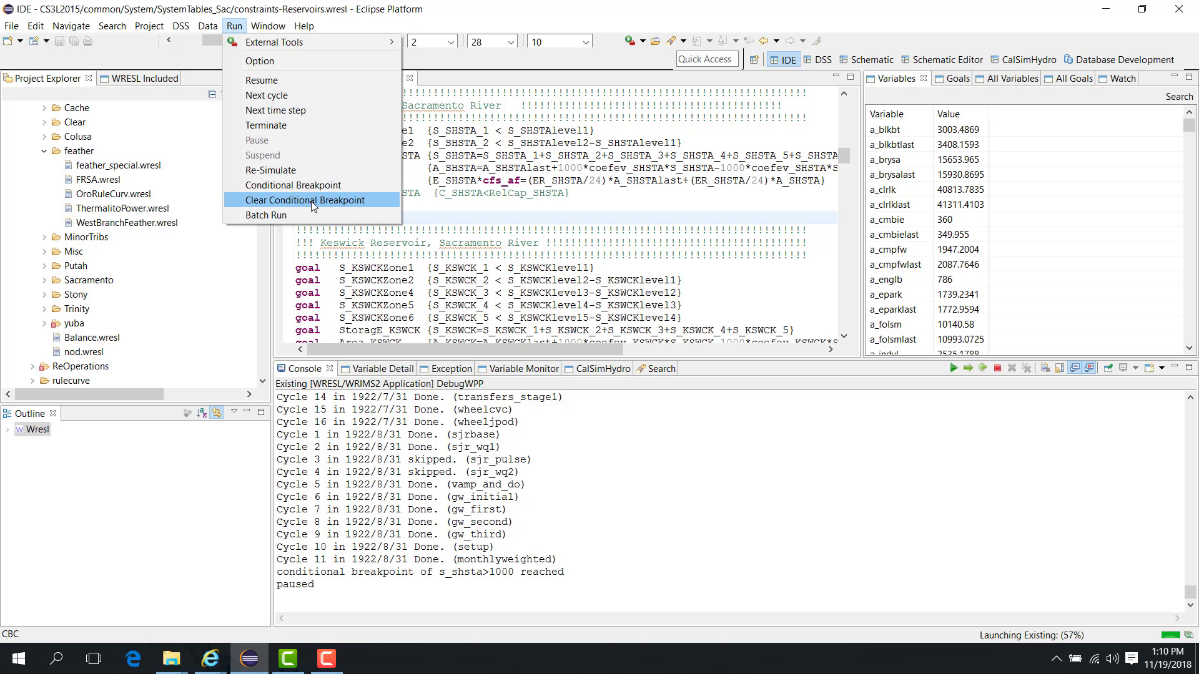
Task: Expand the Cache folder in Project Explorer
Action: [x=44, y=108]
